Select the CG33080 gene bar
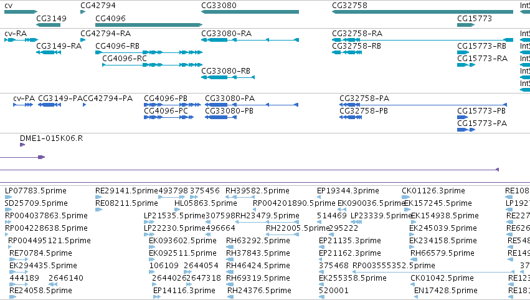 coord(250,12)
